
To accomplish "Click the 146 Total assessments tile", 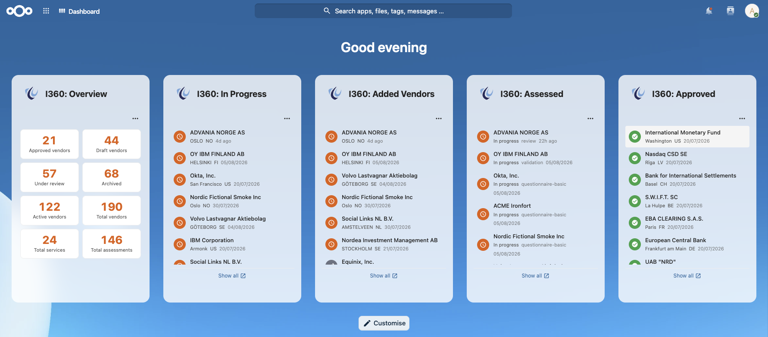I will [x=112, y=244].
